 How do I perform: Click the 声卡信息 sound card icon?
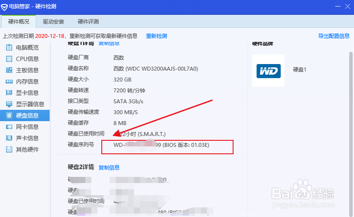[x=9, y=138]
